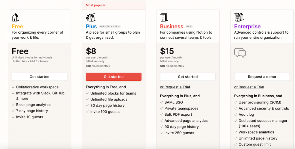Viewport: 295px width, 149px height.
Task: Click the NEW badge next to Business
Action: coord(189,26)
